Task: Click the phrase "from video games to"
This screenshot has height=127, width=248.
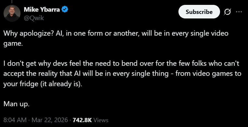Action: (x=208, y=74)
